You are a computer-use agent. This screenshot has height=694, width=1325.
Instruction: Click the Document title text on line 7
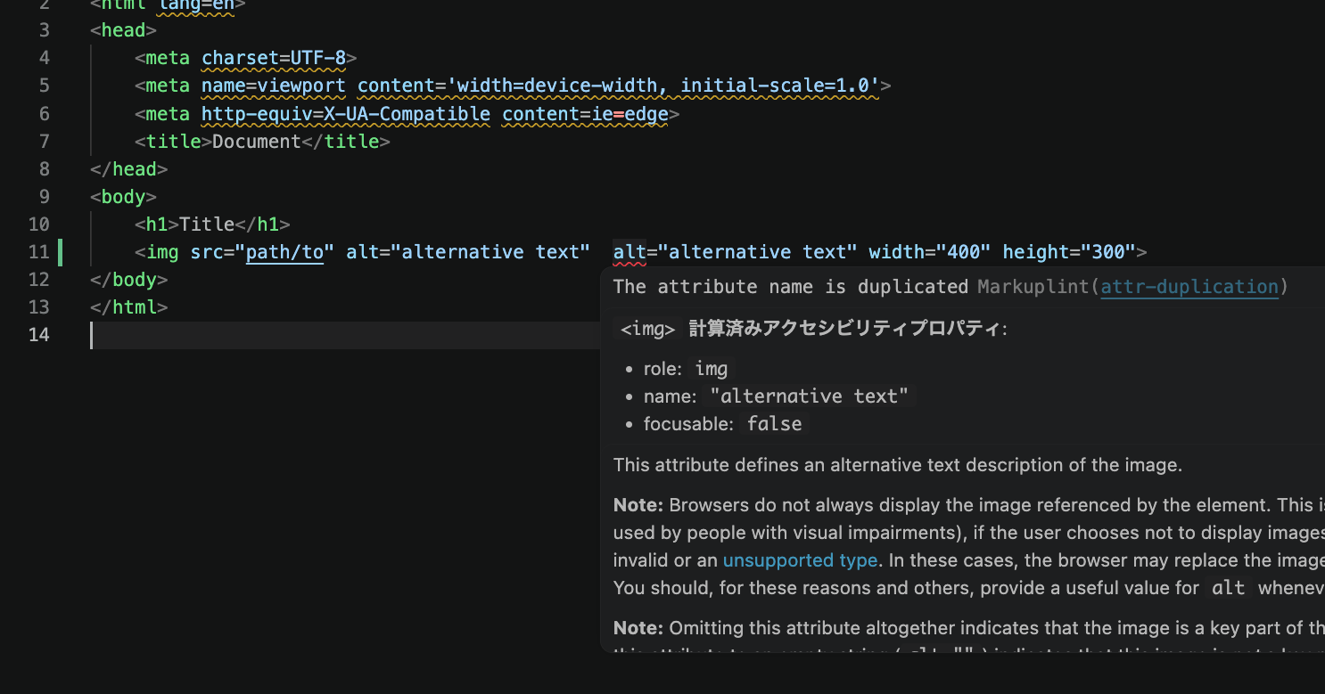(x=257, y=141)
